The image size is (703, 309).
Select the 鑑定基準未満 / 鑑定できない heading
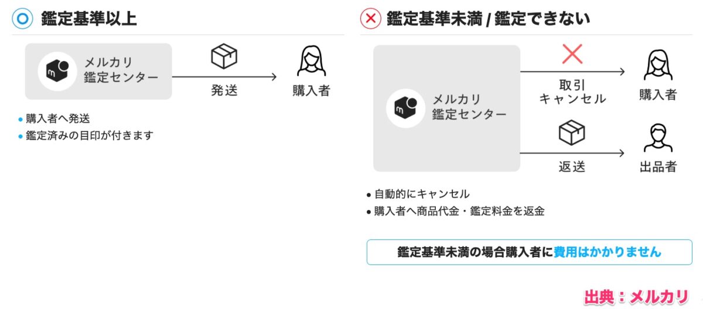coord(487,19)
